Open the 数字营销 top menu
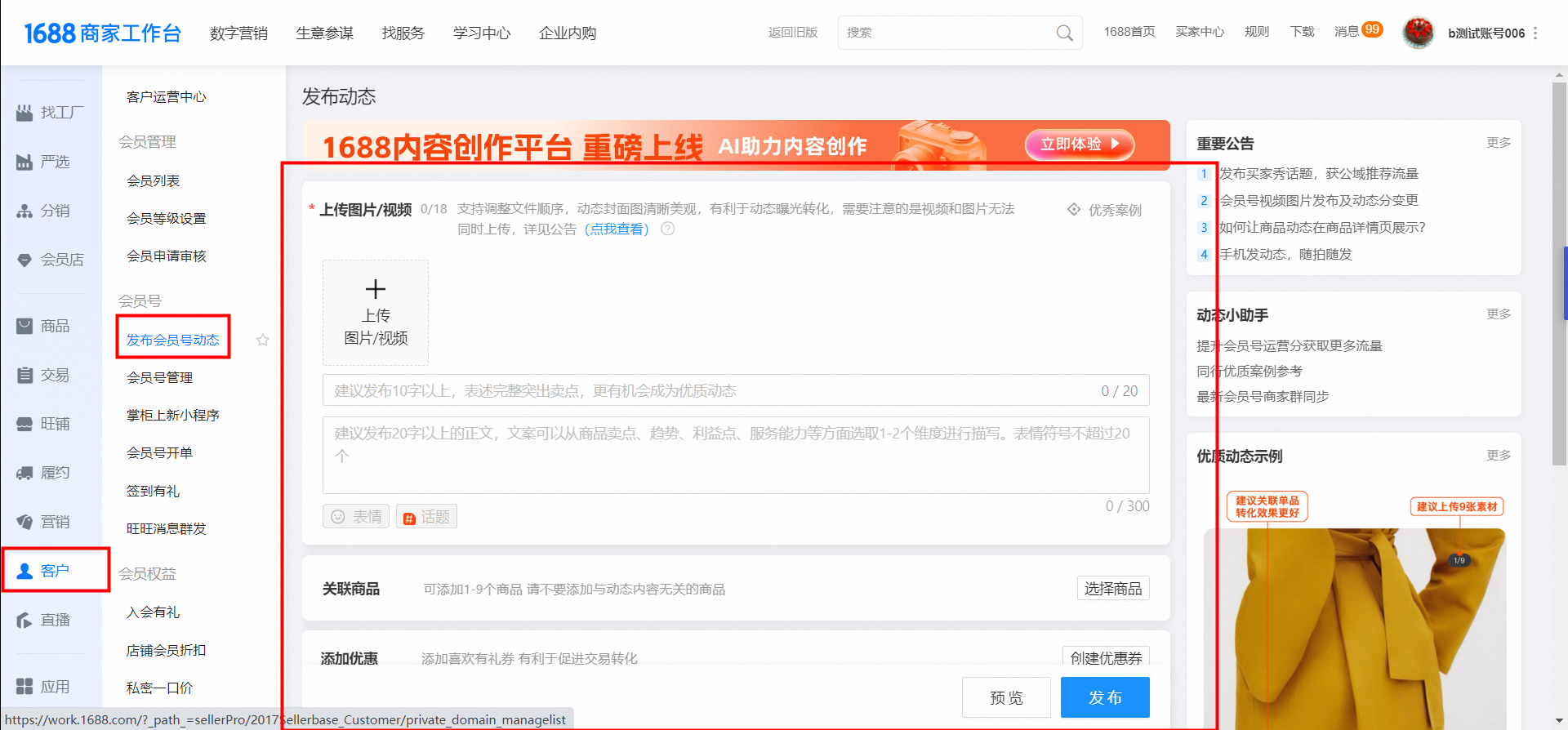1568x730 pixels. tap(238, 33)
